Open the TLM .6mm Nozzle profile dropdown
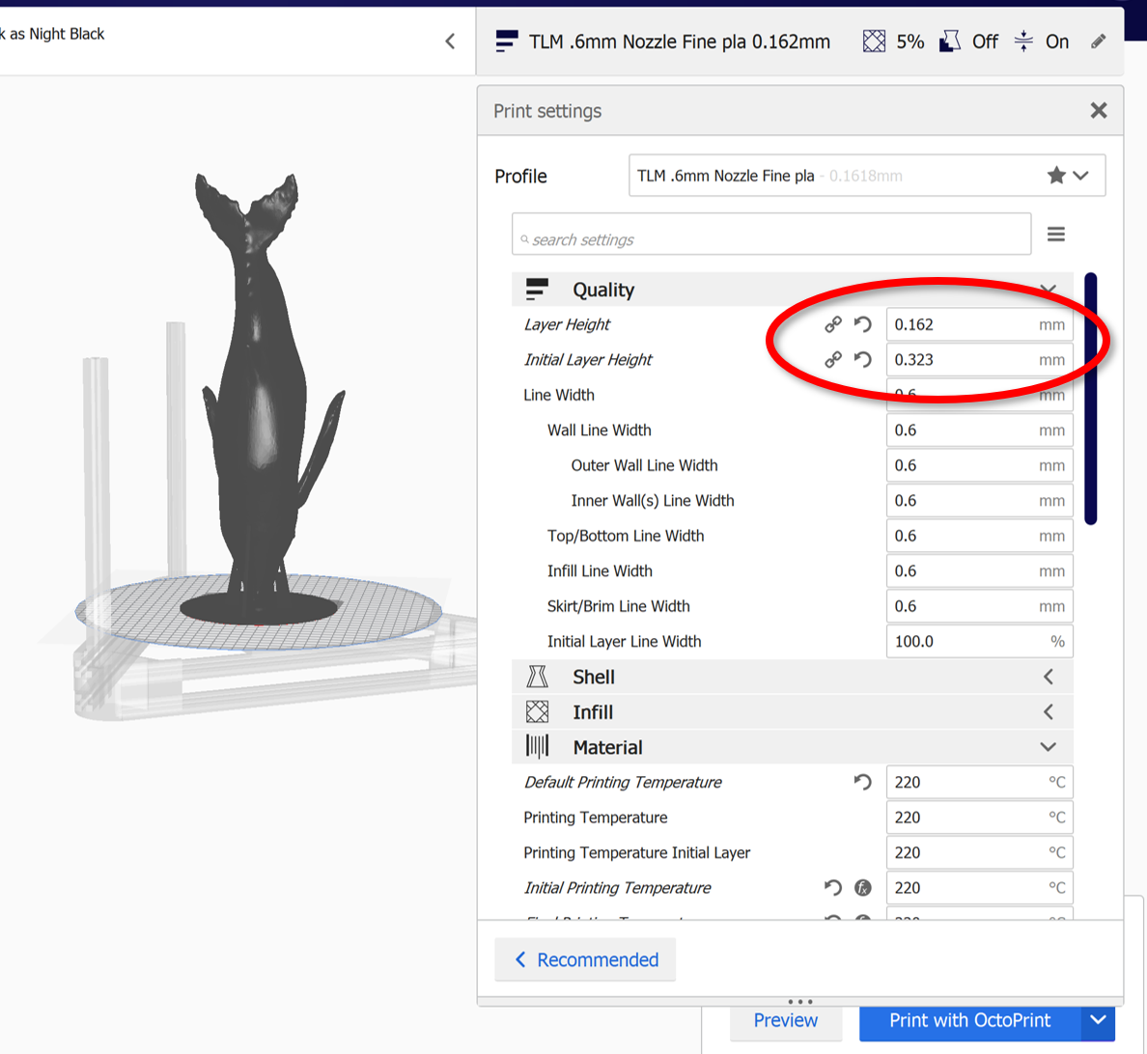This screenshot has height=1054, width=1147. click(1078, 175)
